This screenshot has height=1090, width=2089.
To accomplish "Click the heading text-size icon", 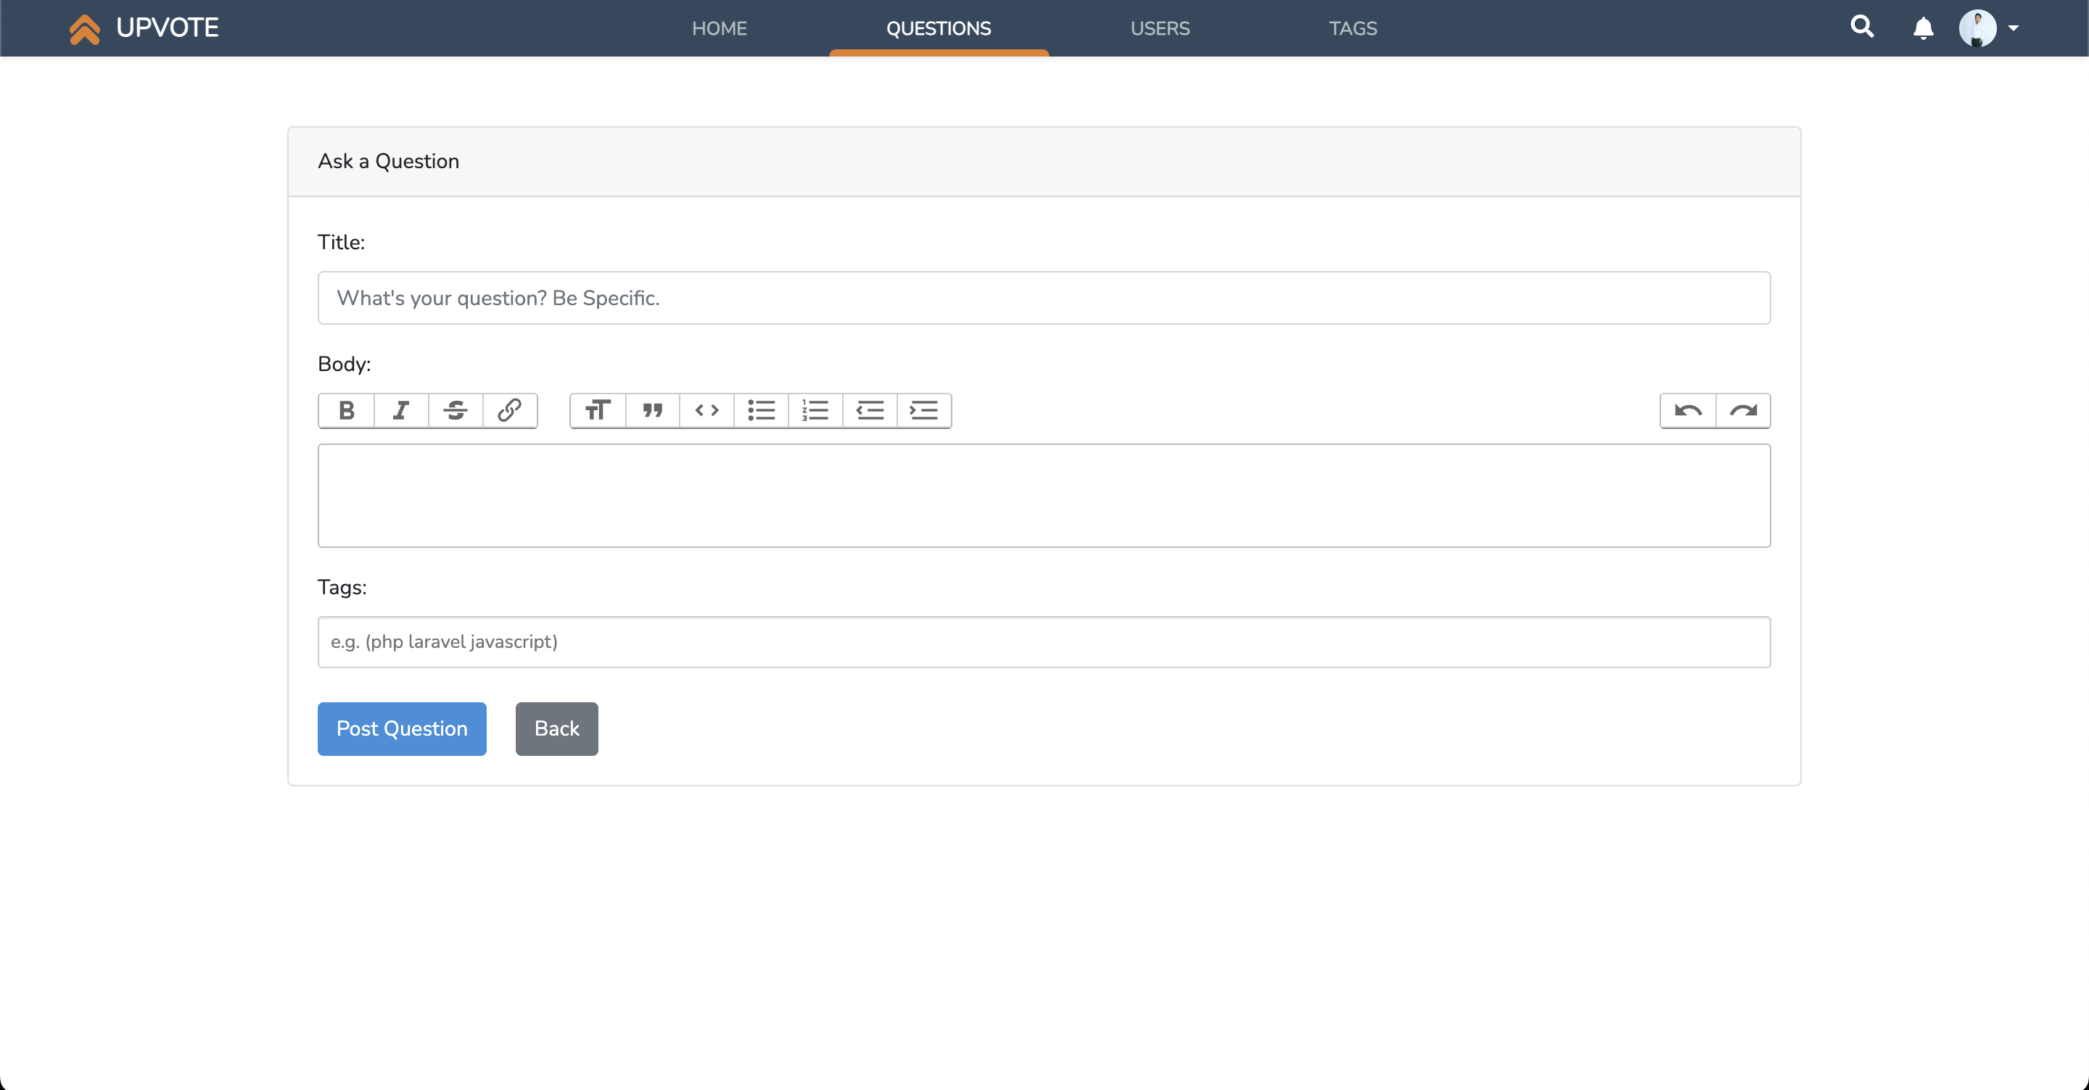I will [598, 410].
